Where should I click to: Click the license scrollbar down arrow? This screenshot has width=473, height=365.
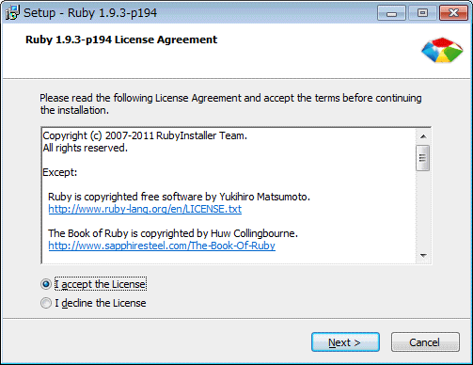tap(423, 255)
